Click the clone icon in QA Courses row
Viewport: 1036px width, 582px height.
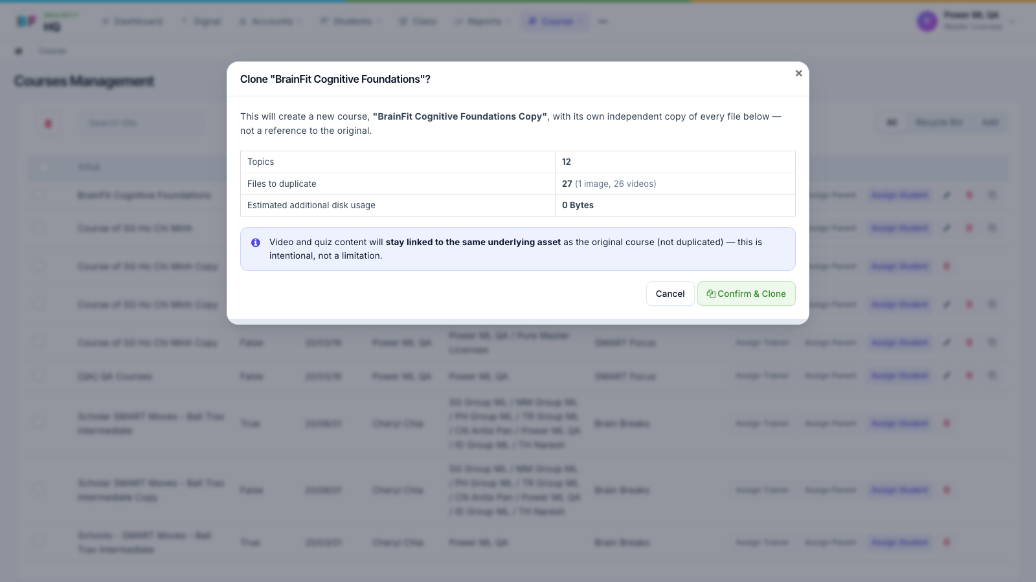[x=992, y=375]
